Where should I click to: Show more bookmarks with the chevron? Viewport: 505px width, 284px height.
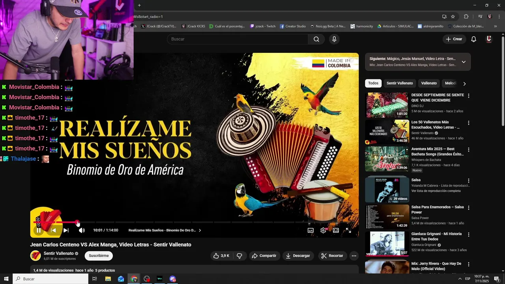pos(495,26)
